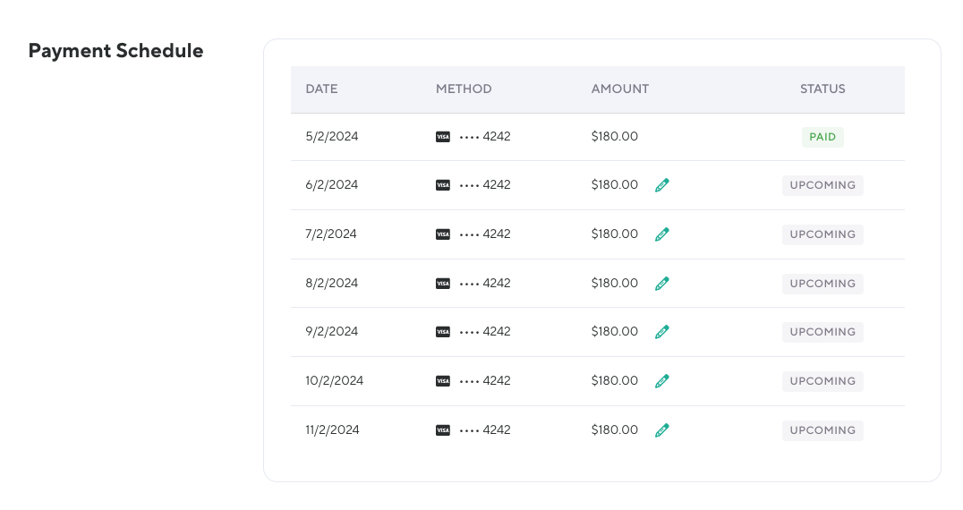Edit the 11/2/2024 payment amount pencil icon
The width and height of the screenshot is (963, 510).
click(x=661, y=430)
